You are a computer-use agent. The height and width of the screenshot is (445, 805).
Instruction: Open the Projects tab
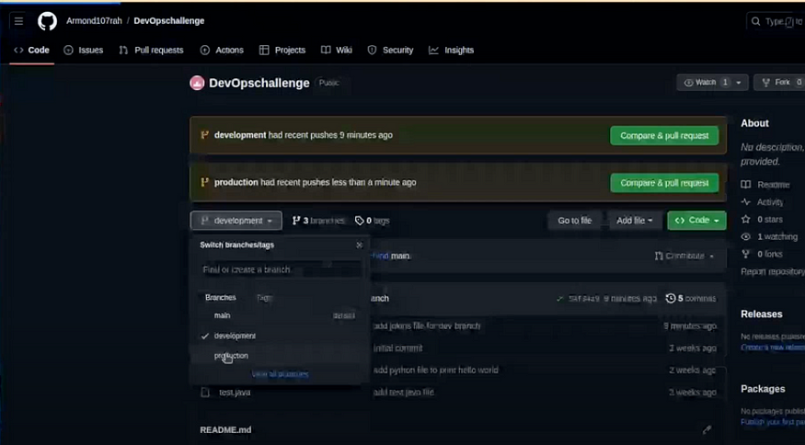tap(282, 51)
